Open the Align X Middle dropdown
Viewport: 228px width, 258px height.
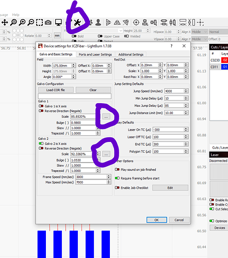tap(200, 32)
